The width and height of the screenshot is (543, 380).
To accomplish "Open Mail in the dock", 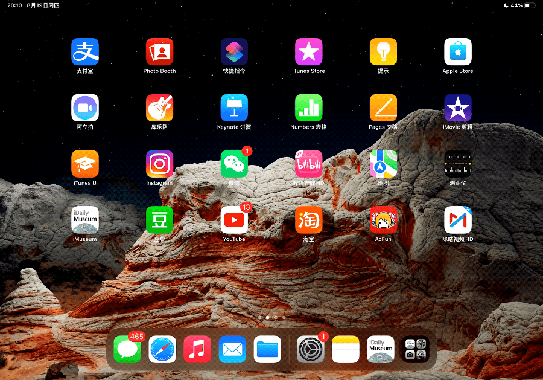I will click(232, 349).
